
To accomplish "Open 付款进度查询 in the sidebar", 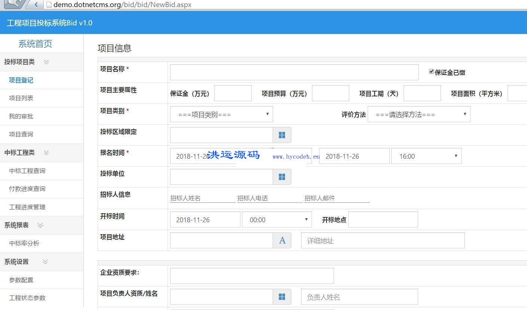I will (27, 189).
